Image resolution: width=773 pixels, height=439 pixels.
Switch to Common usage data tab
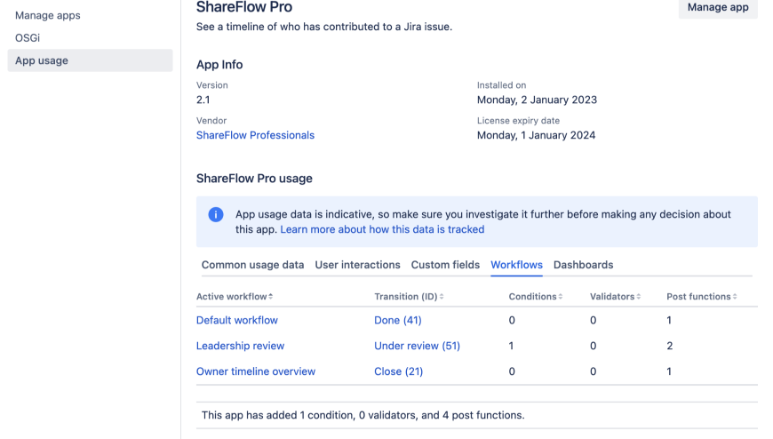[252, 265]
